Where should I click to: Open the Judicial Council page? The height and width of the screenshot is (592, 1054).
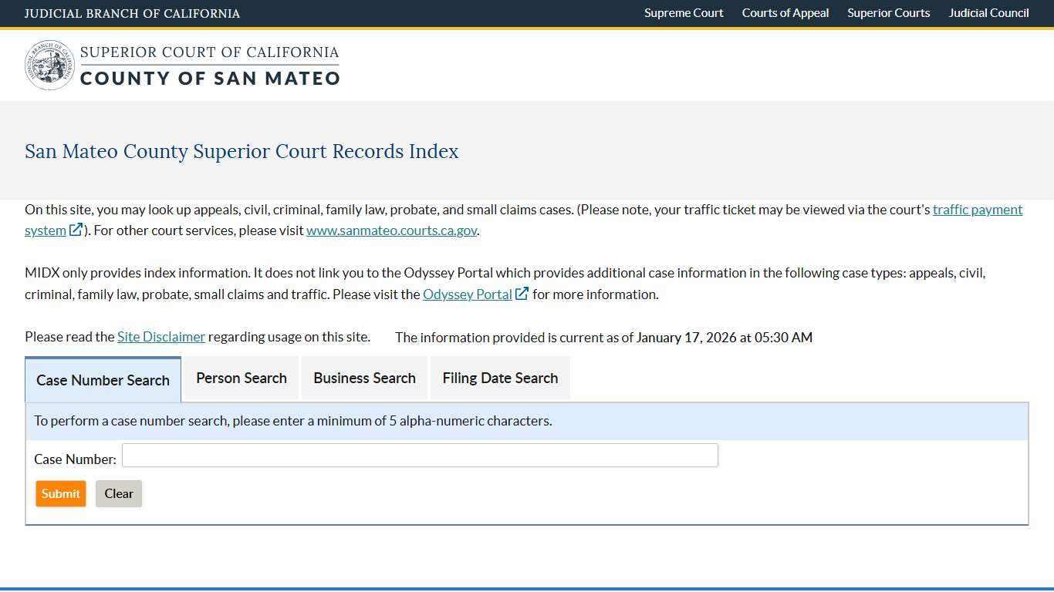(988, 13)
